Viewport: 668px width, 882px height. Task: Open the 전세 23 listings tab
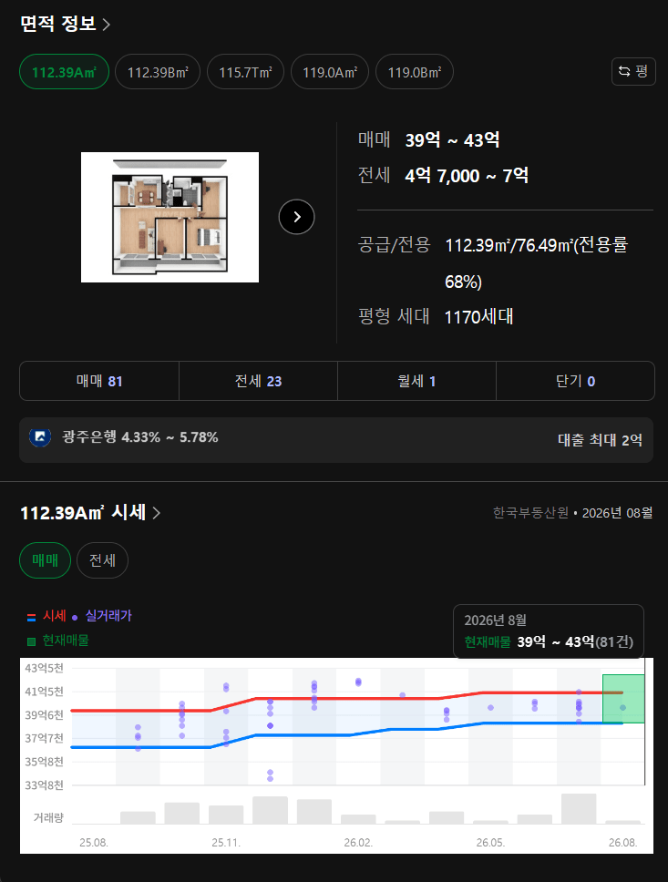pyautogui.click(x=258, y=381)
